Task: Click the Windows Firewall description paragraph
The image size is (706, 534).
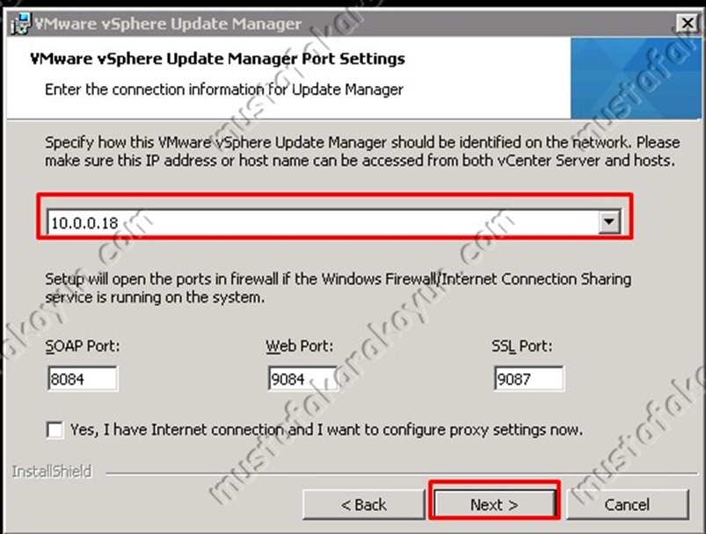Action: (338, 288)
